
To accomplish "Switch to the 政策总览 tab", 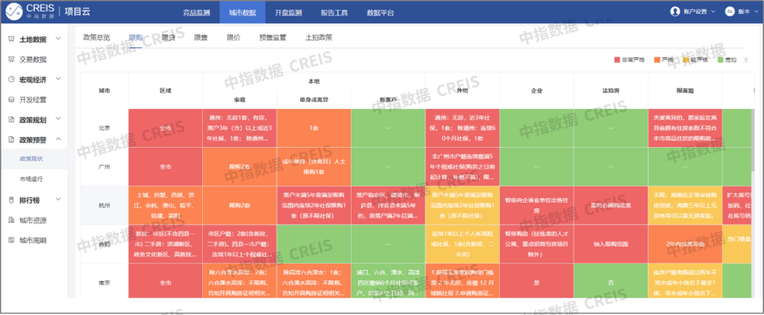I will [x=96, y=37].
